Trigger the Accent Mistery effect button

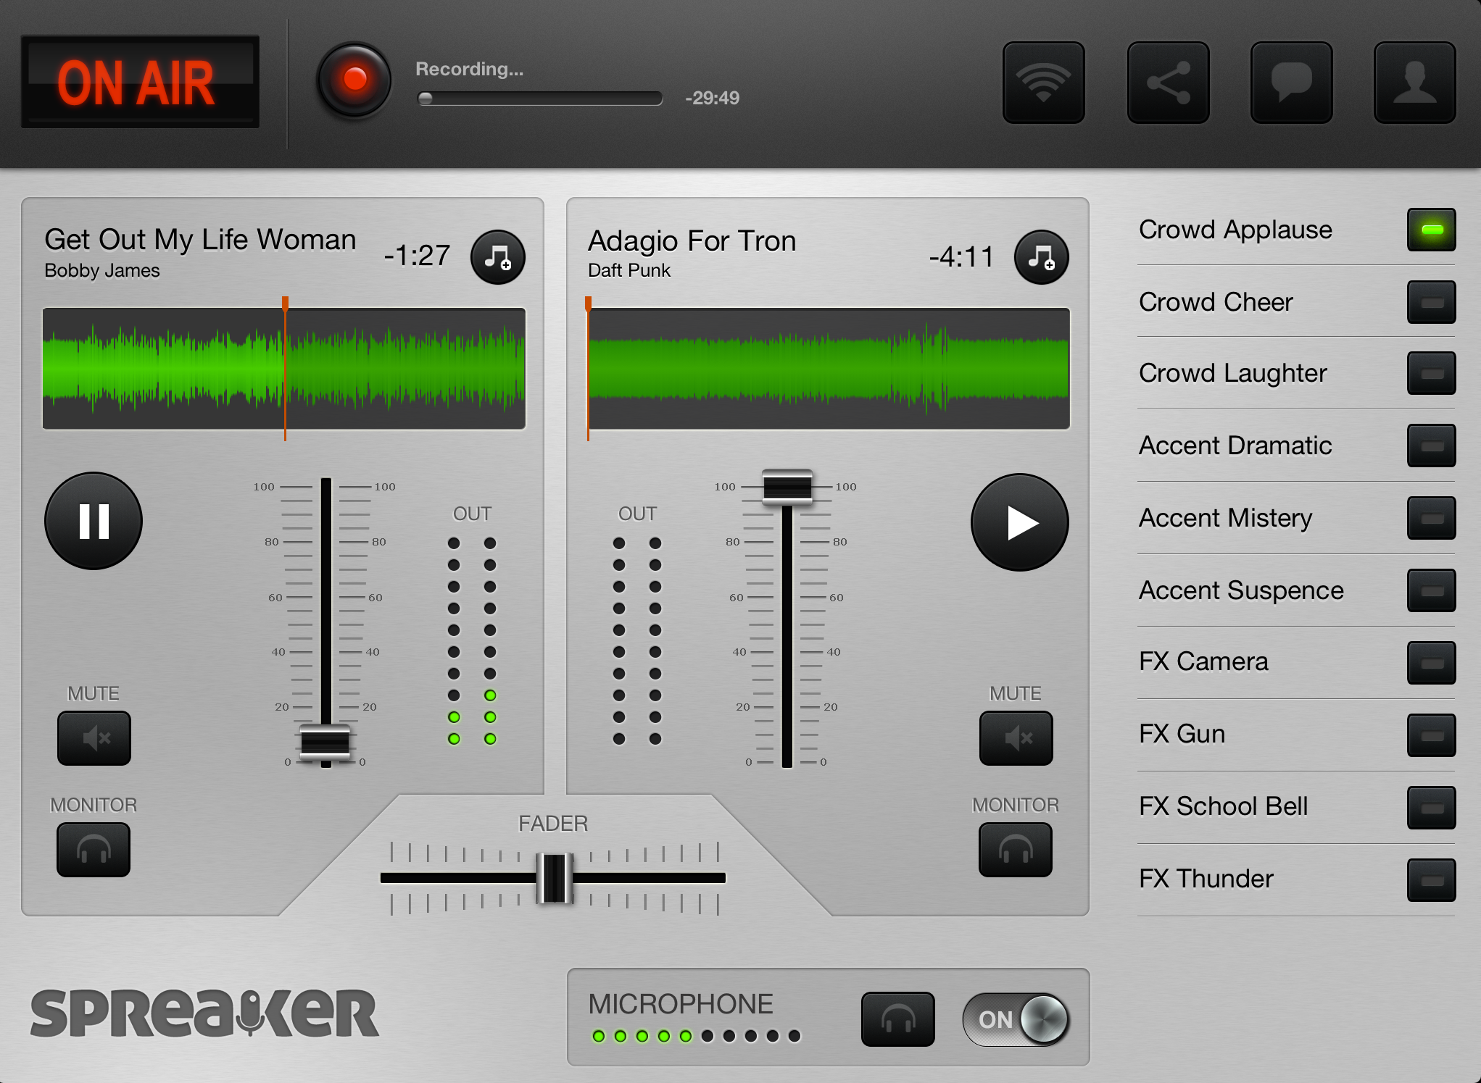click(1432, 518)
